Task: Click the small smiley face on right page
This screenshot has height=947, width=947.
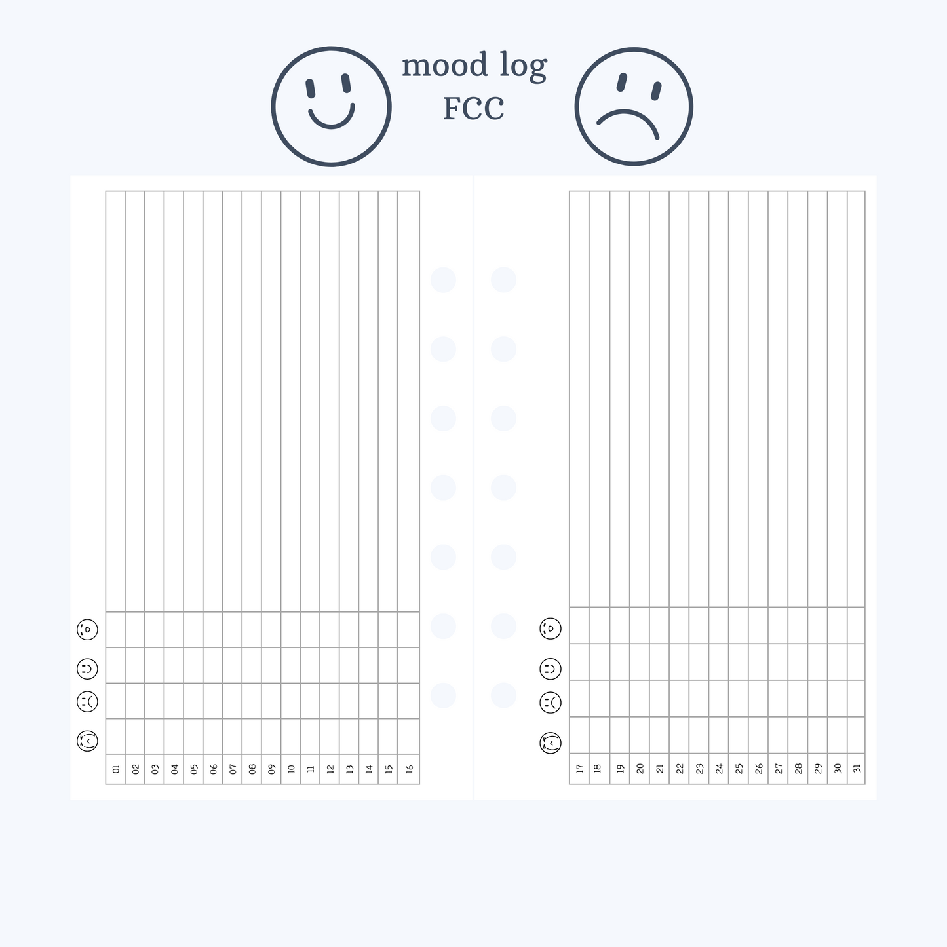Action: pos(551,669)
